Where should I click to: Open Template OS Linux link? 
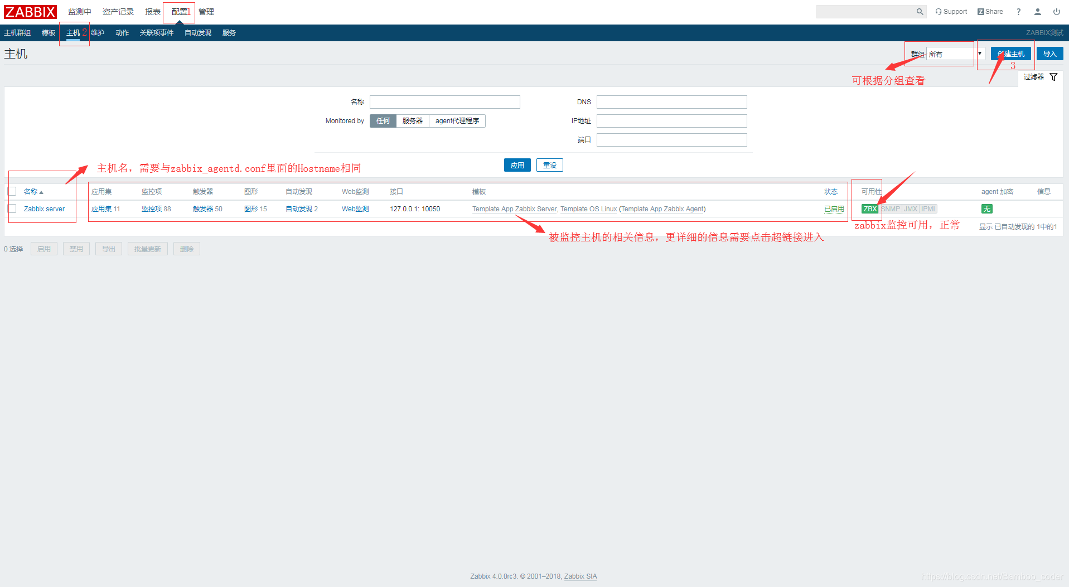(x=589, y=209)
